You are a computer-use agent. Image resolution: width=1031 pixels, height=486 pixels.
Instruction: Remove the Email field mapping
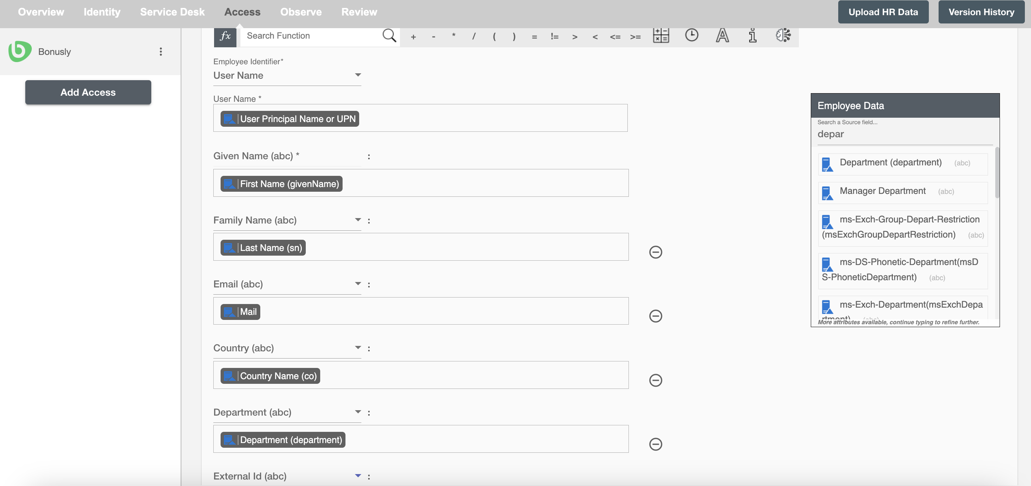(655, 316)
